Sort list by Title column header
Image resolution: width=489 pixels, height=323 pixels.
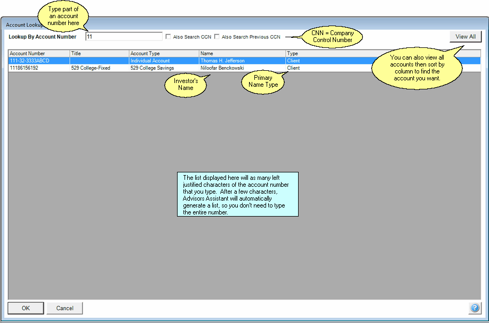coord(99,53)
